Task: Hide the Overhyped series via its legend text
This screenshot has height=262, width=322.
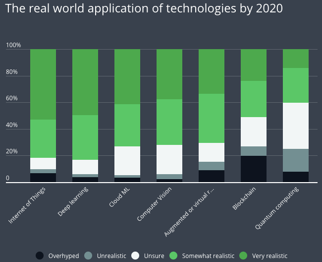Action: click(x=63, y=256)
